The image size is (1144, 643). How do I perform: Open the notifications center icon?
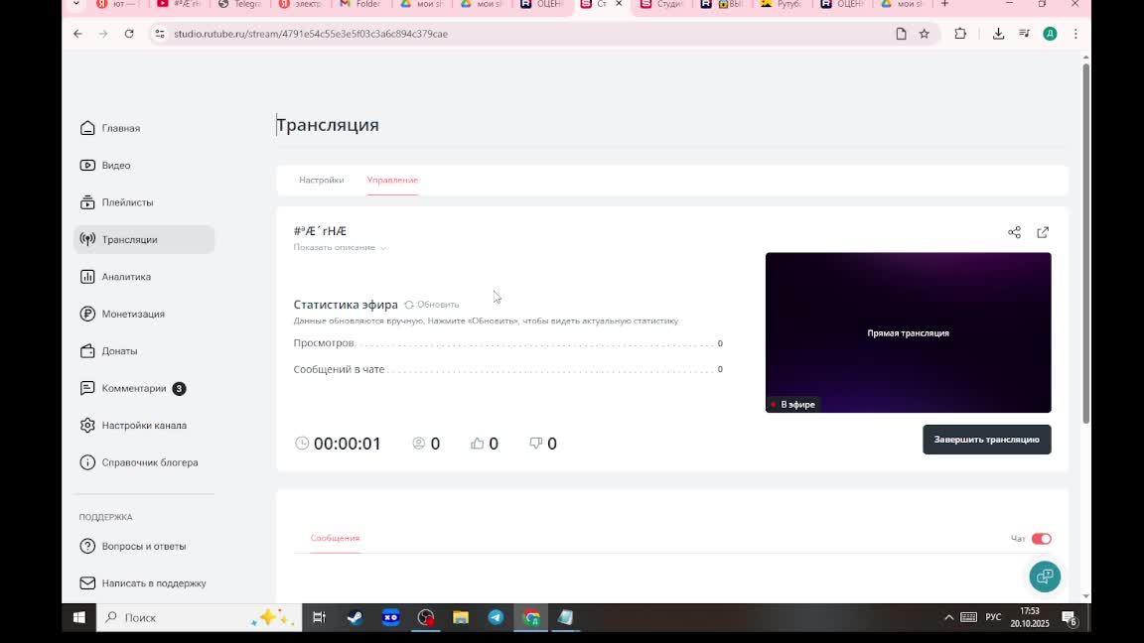click(x=1070, y=618)
